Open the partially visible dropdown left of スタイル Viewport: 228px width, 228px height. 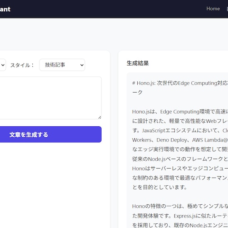(3, 65)
